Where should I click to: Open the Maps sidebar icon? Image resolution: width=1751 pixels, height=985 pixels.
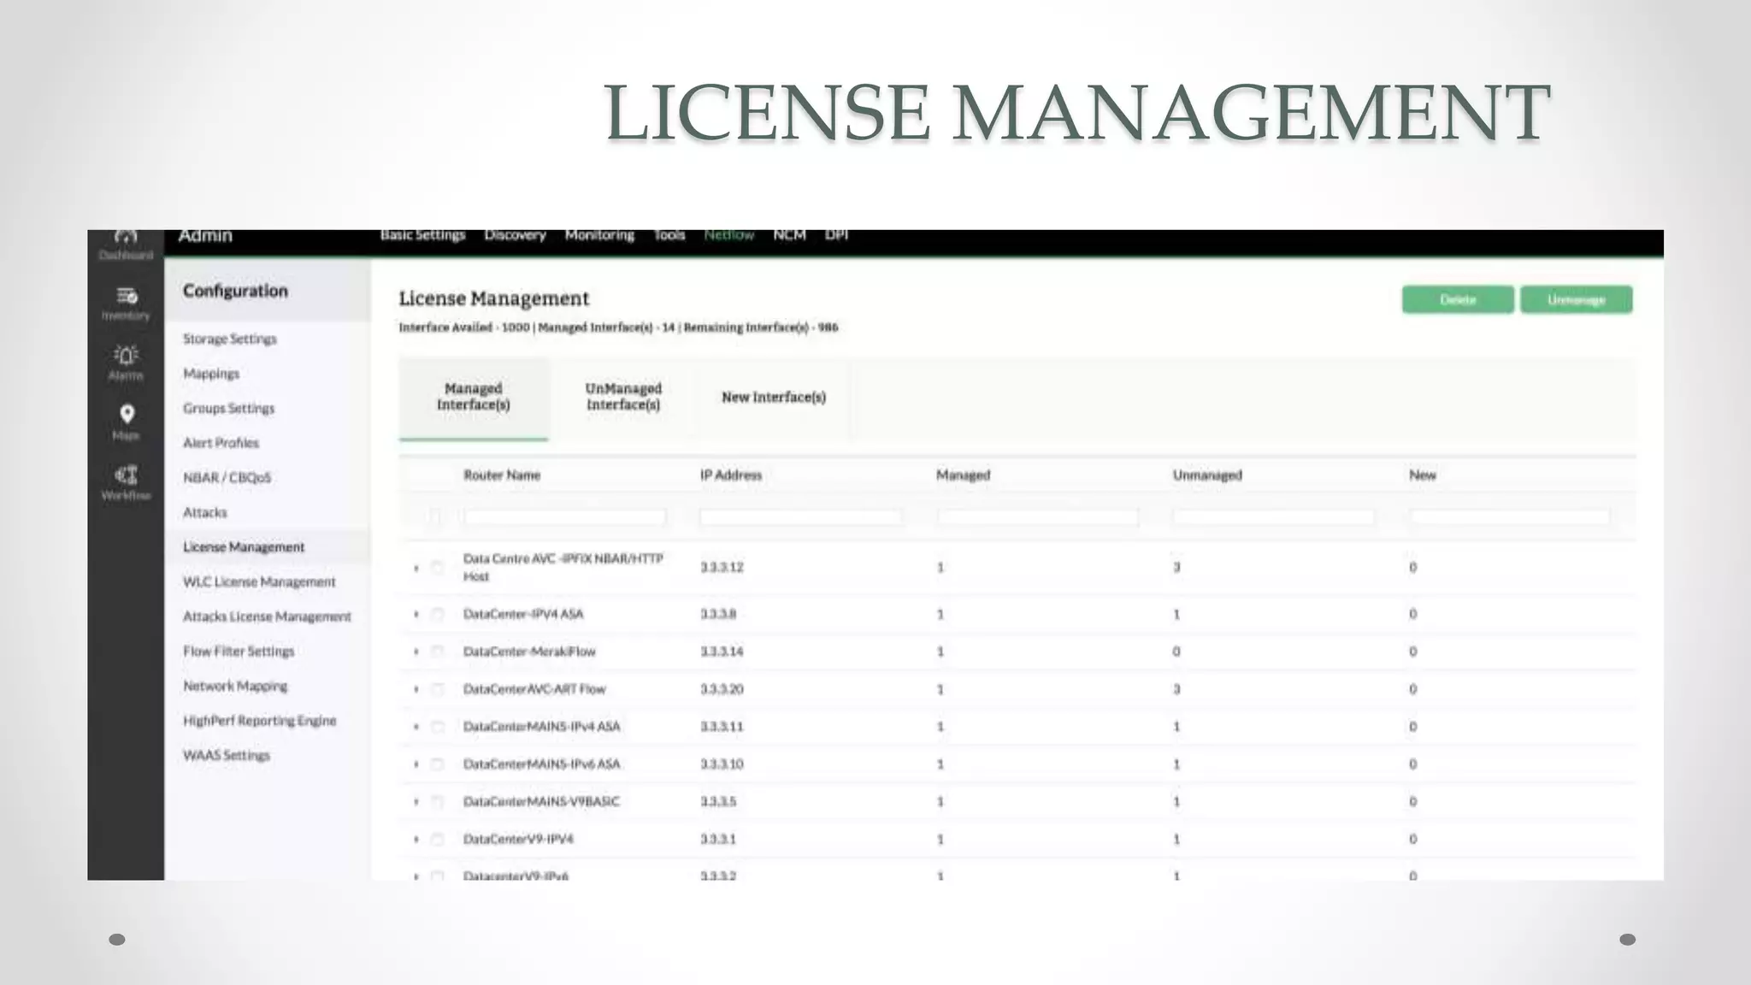pyautogui.click(x=126, y=422)
